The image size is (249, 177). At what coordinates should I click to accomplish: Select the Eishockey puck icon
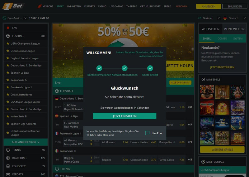[x=8, y=166]
